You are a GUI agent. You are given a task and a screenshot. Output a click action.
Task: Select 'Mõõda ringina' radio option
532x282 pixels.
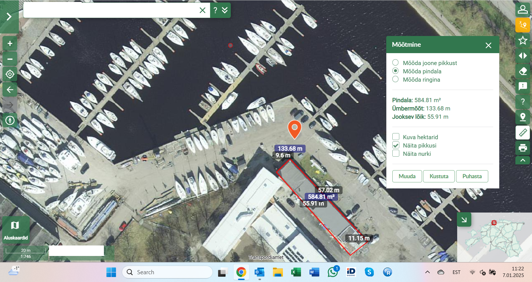(x=395, y=79)
